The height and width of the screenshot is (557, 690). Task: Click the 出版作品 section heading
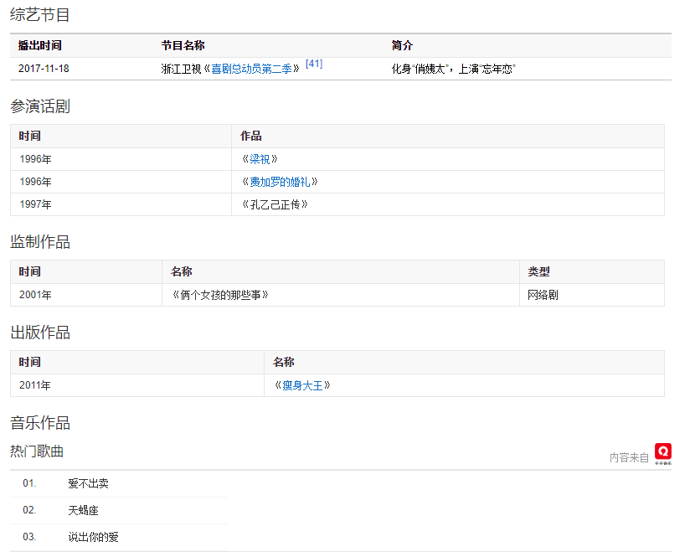pos(40,333)
